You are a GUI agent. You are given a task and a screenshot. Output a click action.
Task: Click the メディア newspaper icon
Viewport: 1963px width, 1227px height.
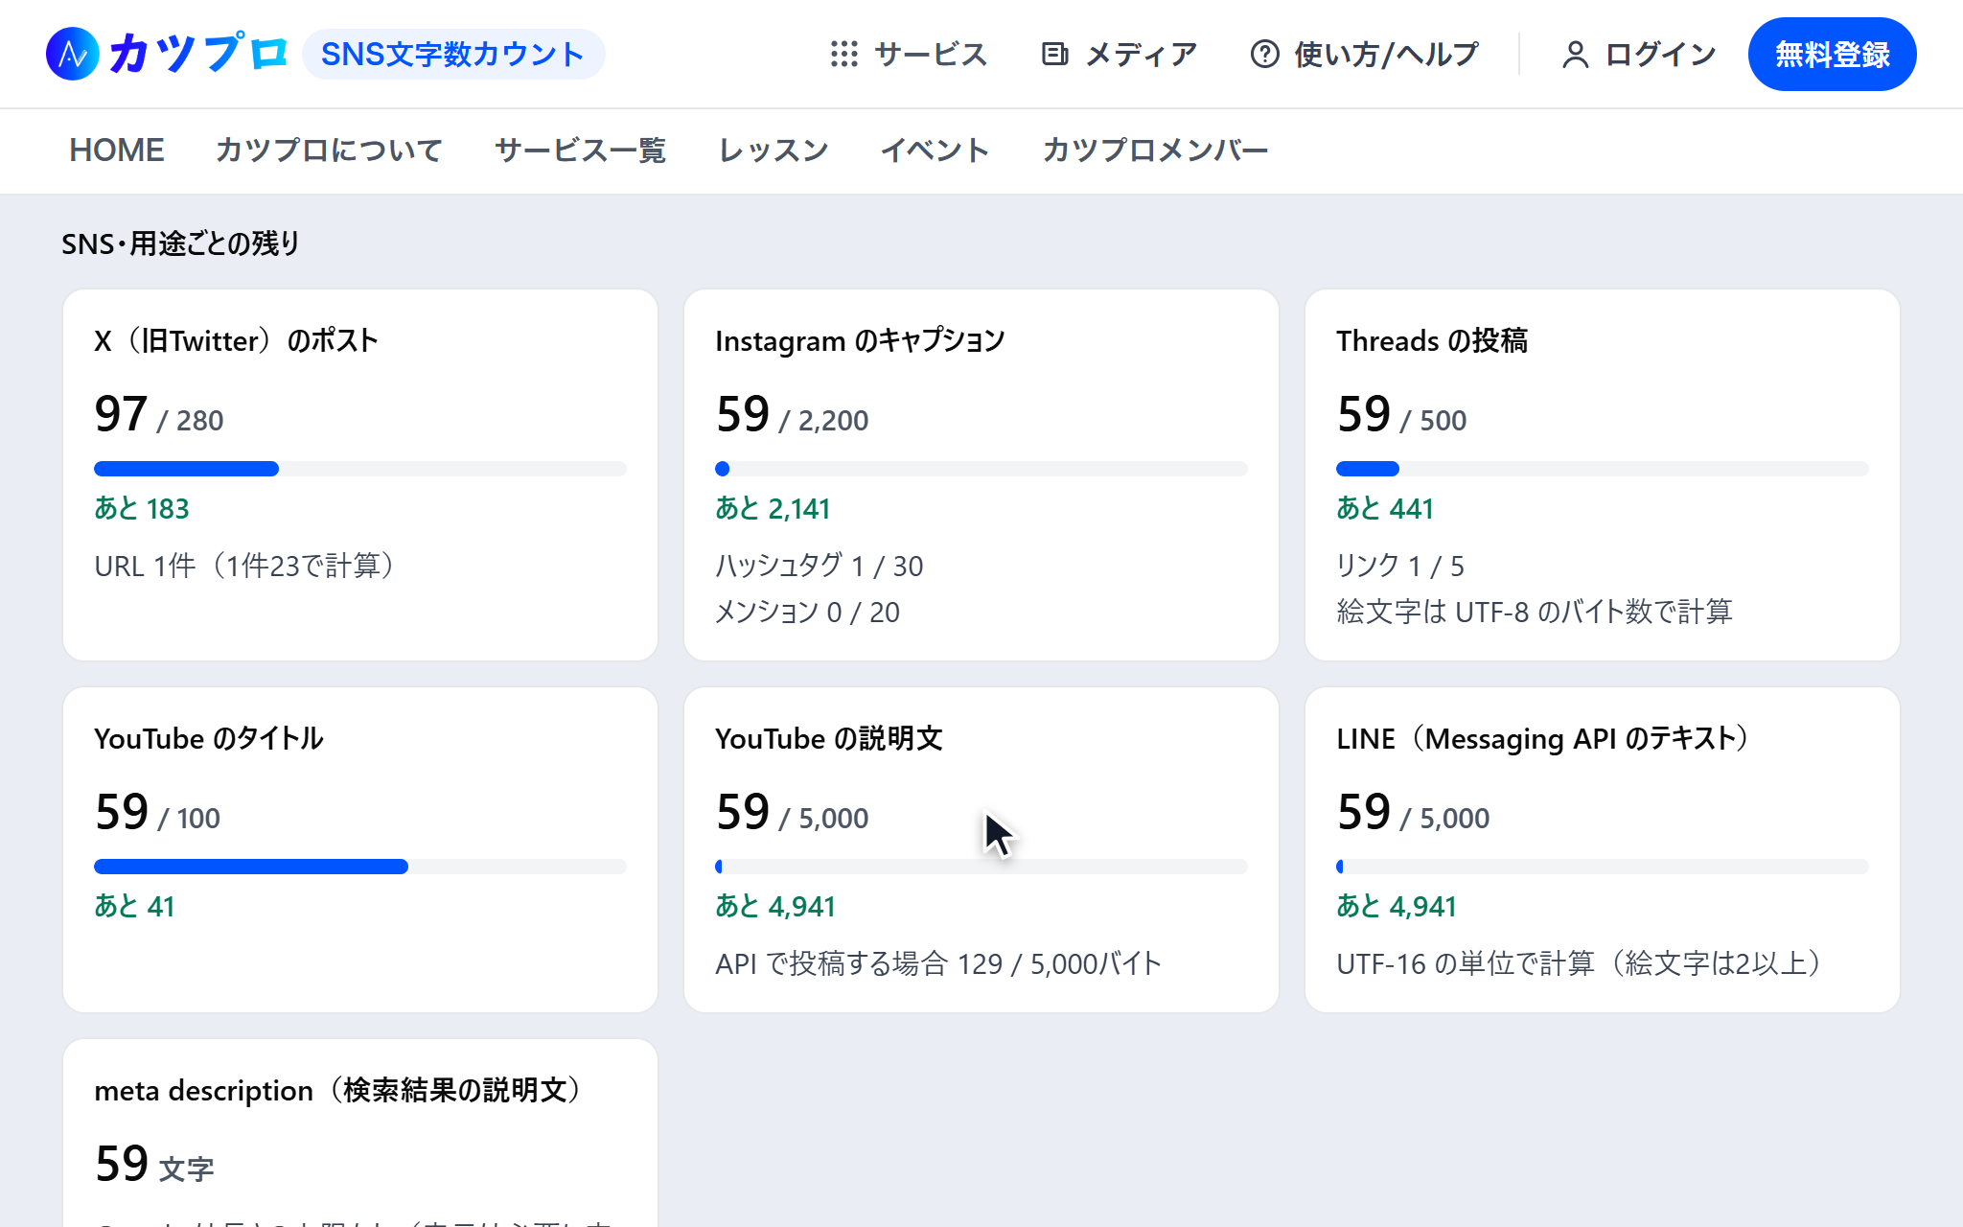pos(1054,54)
